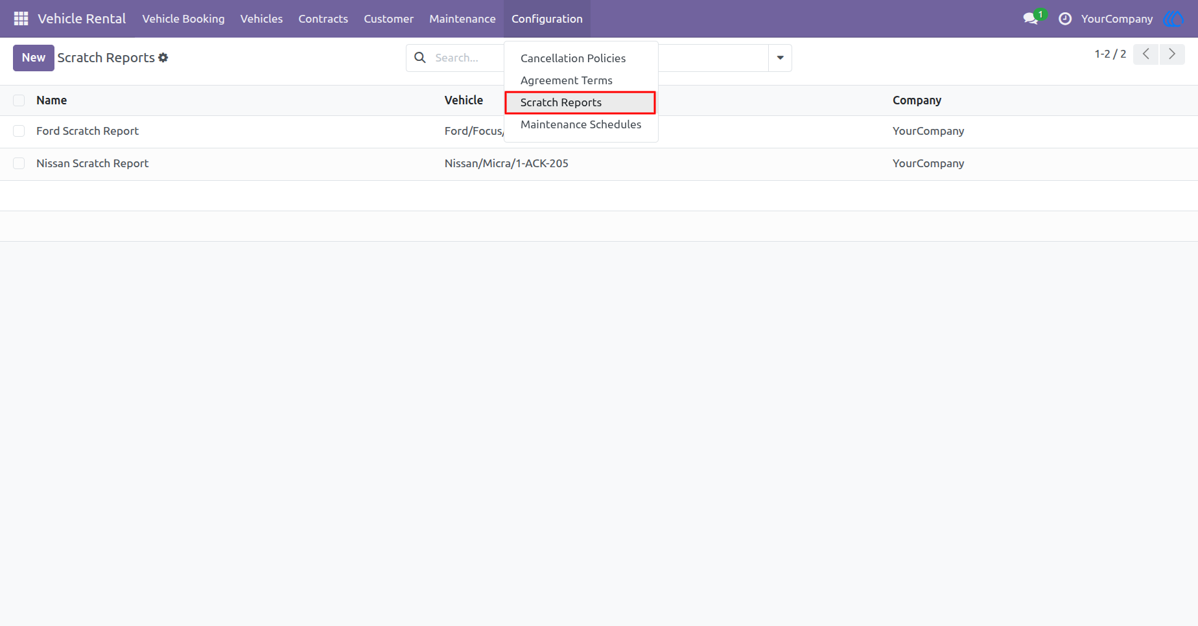Click the Scratch Reports gear icon
This screenshot has width=1198, height=626.
click(x=163, y=58)
